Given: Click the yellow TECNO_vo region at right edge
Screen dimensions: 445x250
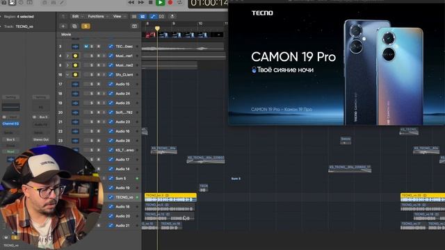Looking at the screenshot, I should coord(423,197).
